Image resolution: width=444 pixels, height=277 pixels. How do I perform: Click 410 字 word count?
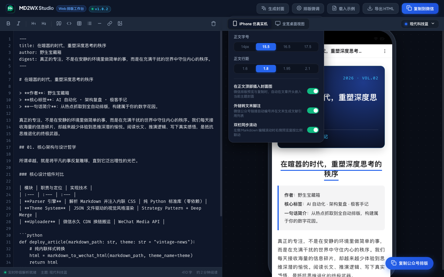tap(187, 272)
